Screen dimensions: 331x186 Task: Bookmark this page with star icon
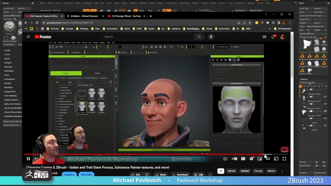pyautogui.click(x=250, y=23)
